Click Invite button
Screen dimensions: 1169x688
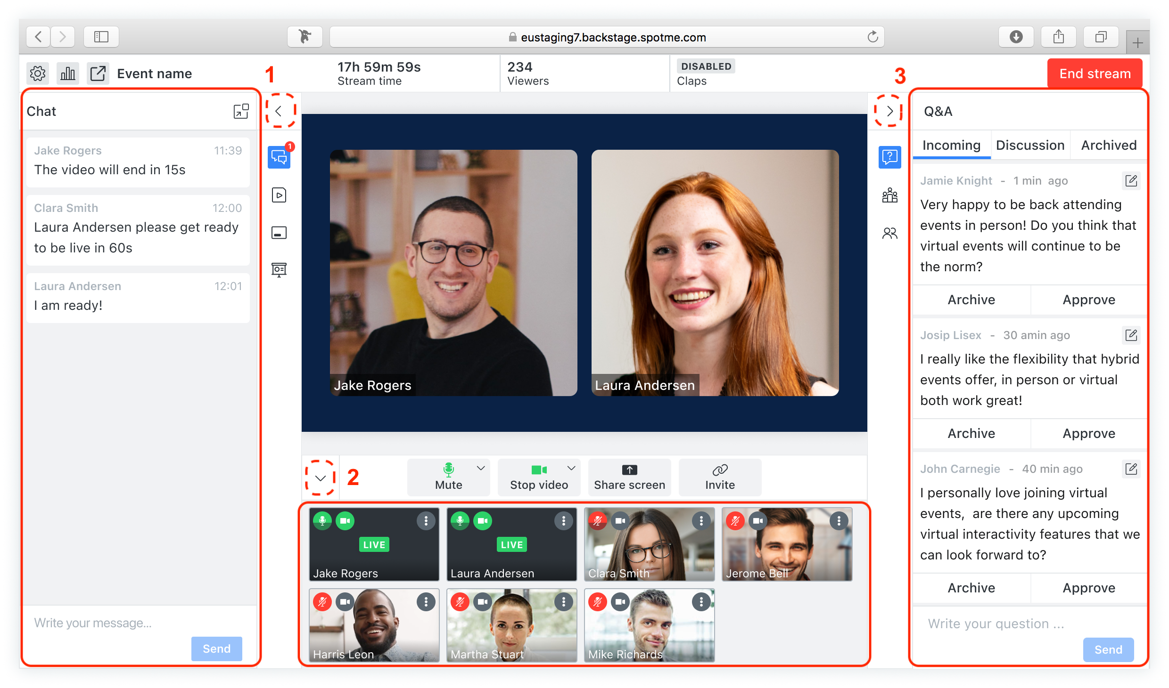tap(720, 478)
